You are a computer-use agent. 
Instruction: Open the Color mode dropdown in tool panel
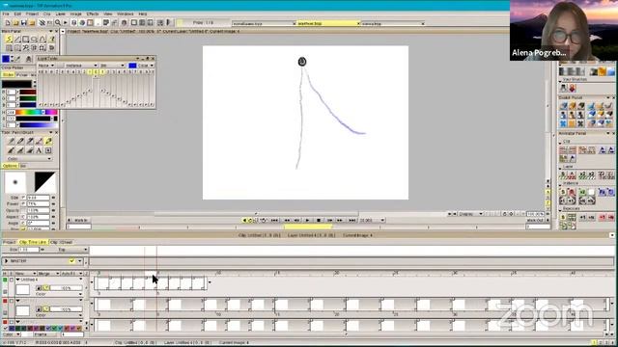point(29,158)
